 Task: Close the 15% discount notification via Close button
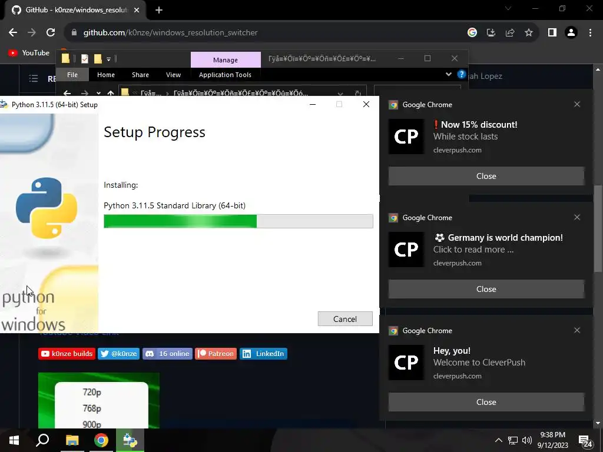[x=486, y=176]
